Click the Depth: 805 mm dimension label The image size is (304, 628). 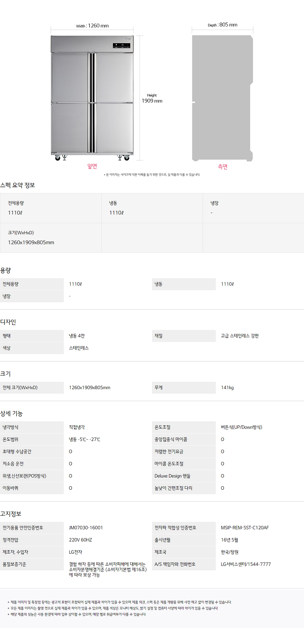coord(222,25)
